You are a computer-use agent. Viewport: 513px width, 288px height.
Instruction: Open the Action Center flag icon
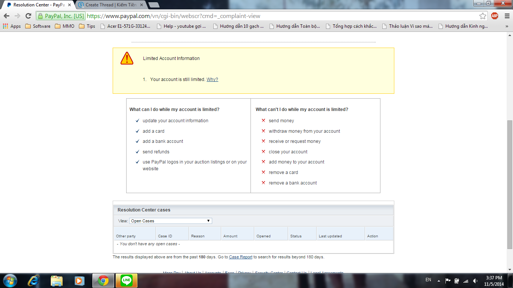point(448,280)
